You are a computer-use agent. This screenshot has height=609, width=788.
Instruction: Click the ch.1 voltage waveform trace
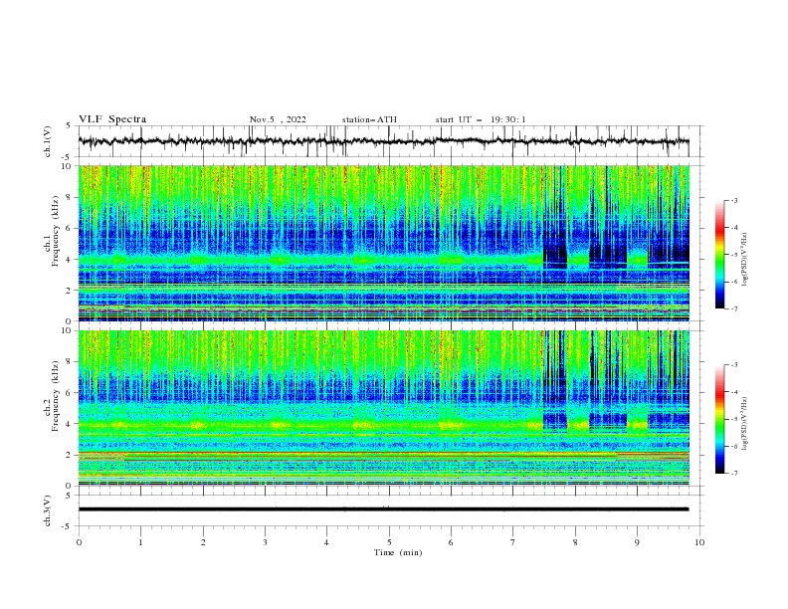pyautogui.click(x=383, y=141)
